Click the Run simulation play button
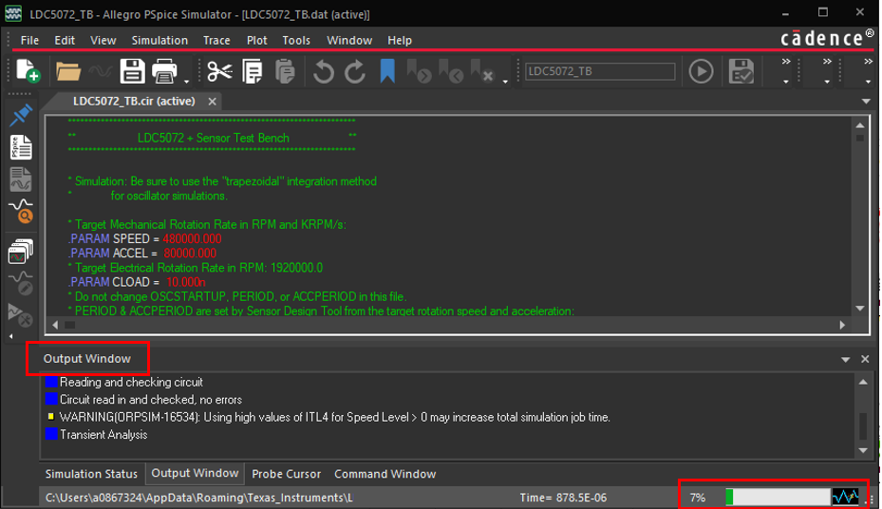Viewport: 882px width, 509px height. pos(701,71)
